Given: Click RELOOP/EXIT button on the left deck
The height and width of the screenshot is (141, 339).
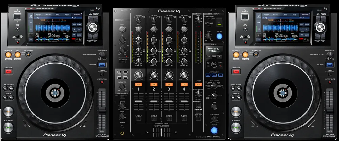Looking at the screenshot, I should 28,55.
